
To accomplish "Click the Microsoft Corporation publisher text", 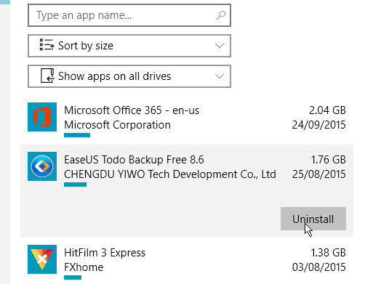I will pyautogui.click(x=117, y=125).
